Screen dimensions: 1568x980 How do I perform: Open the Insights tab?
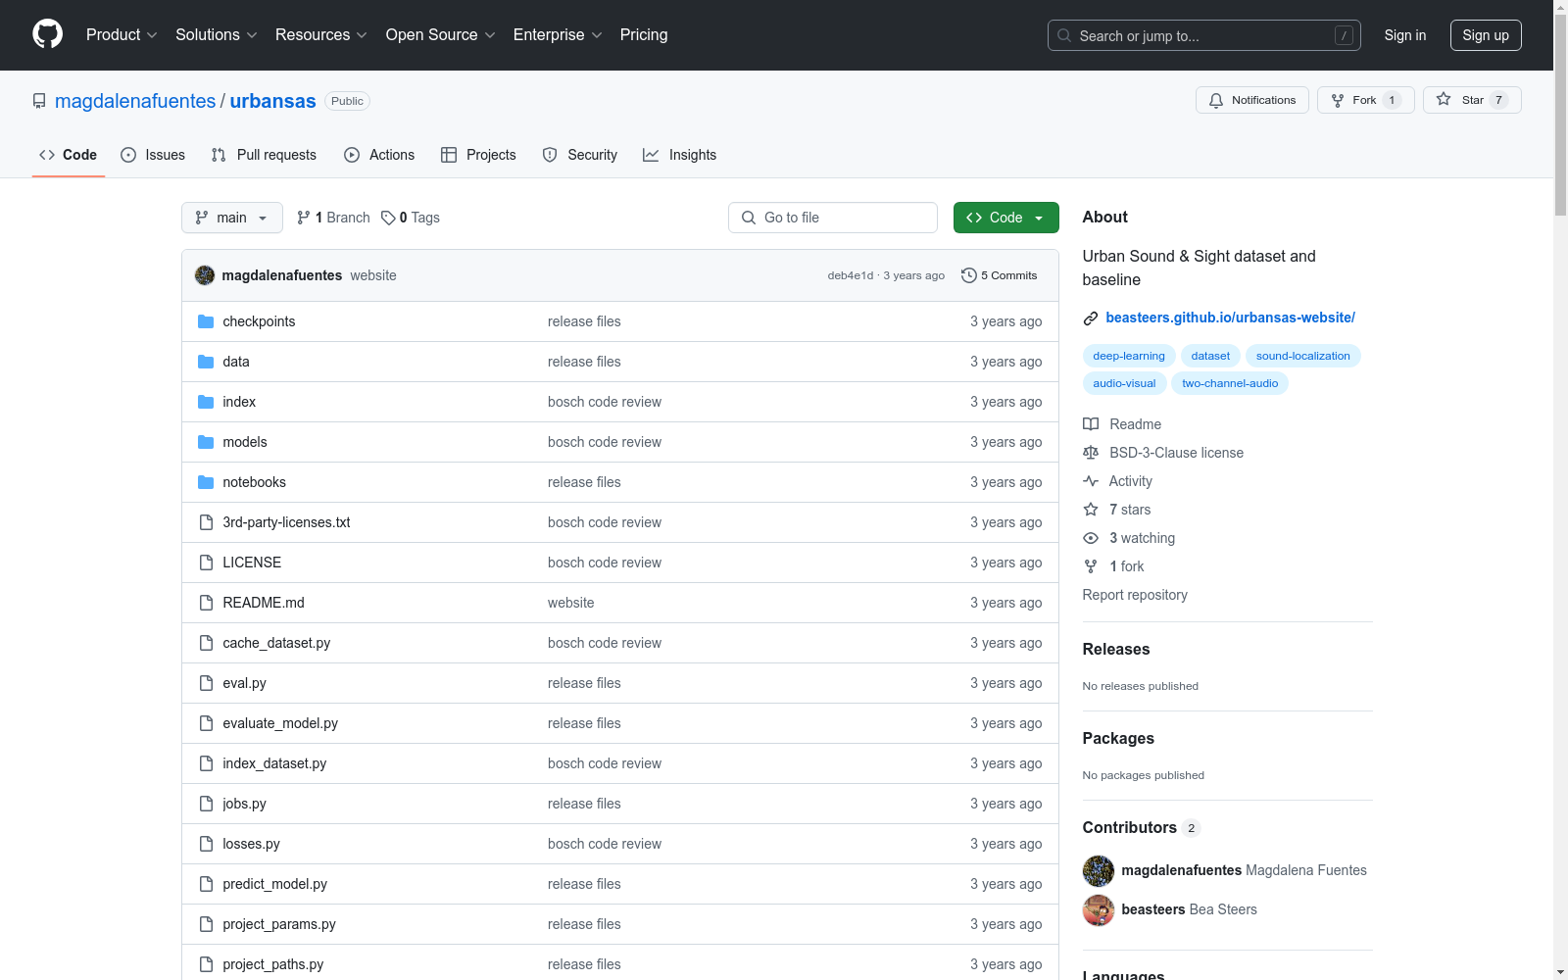click(x=679, y=155)
